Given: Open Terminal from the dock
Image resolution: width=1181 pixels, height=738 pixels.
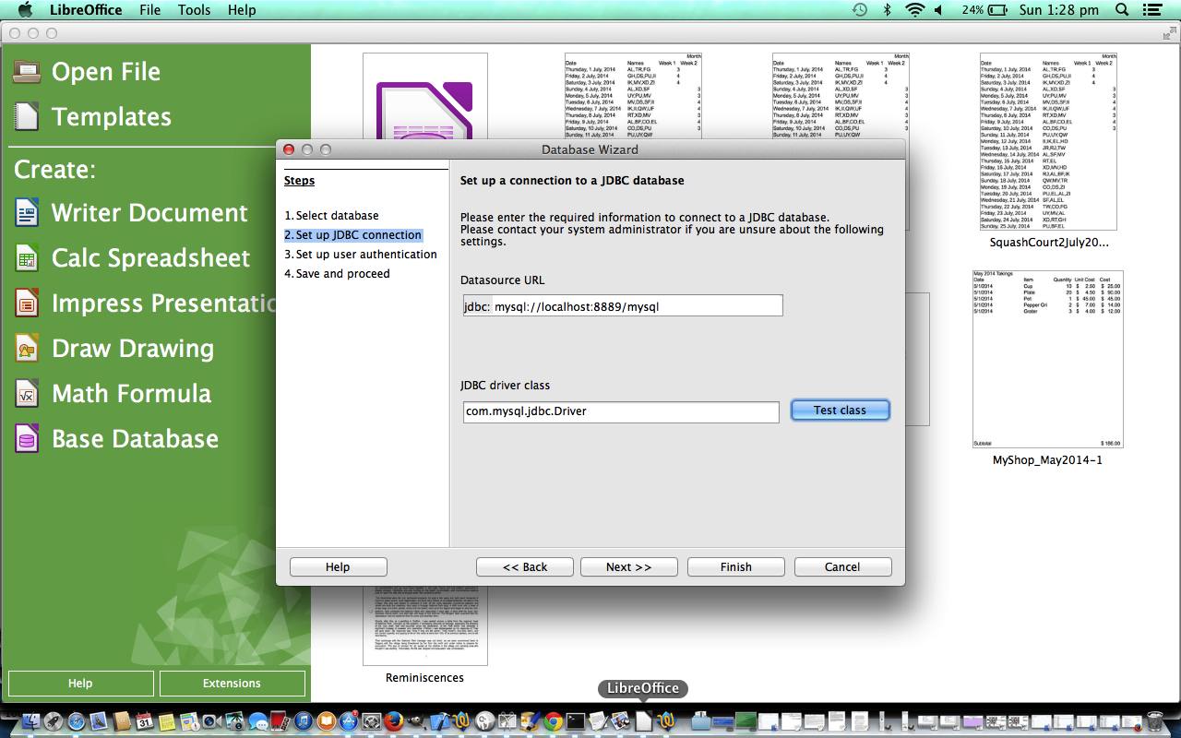Looking at the screenshot, I should point(576,721).
